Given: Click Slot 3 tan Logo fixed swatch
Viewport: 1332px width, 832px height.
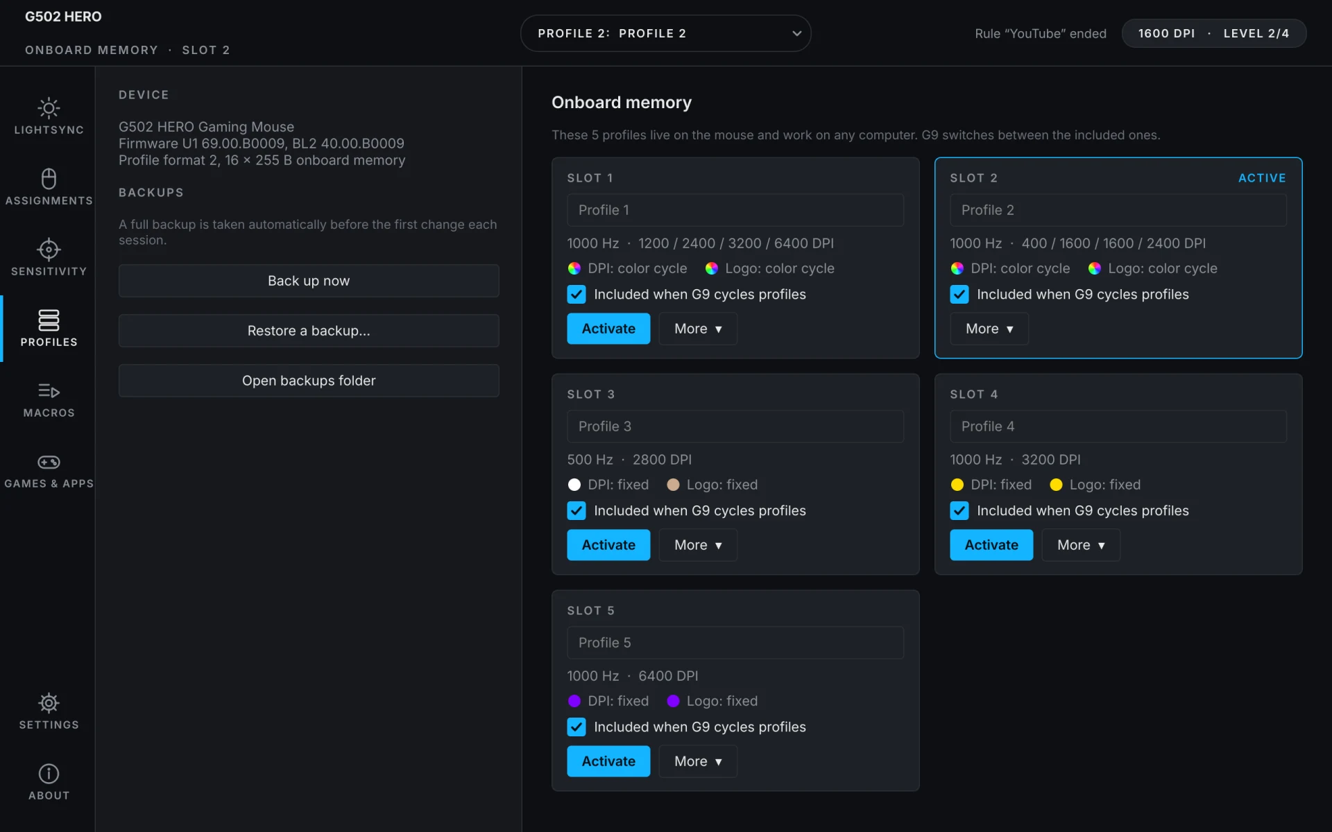Looking at the screenshot, I should 673,485.
